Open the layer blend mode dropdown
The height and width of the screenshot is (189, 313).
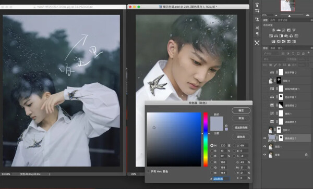point(274,59)
